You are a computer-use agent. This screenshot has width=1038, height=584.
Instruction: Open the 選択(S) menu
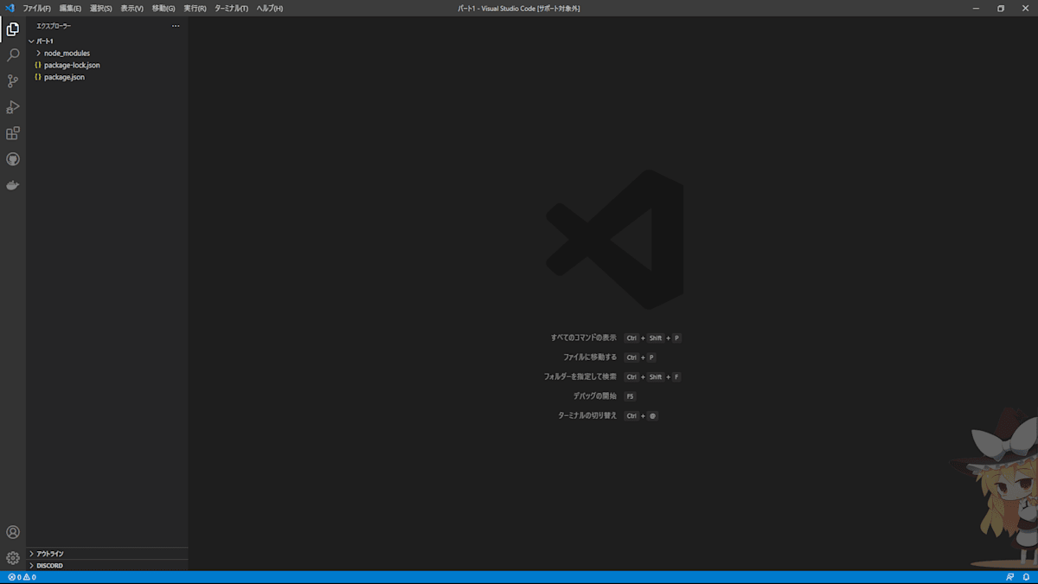(x=101, y=8)
